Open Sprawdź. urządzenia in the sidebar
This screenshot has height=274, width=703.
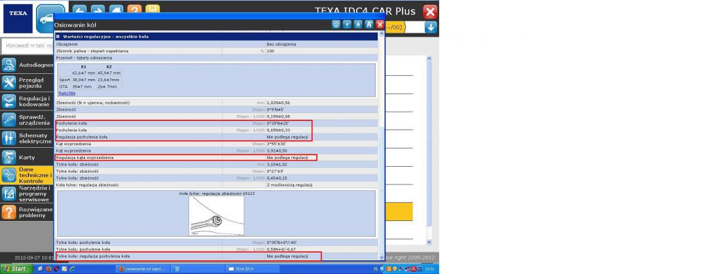click(x=27, y=120)
